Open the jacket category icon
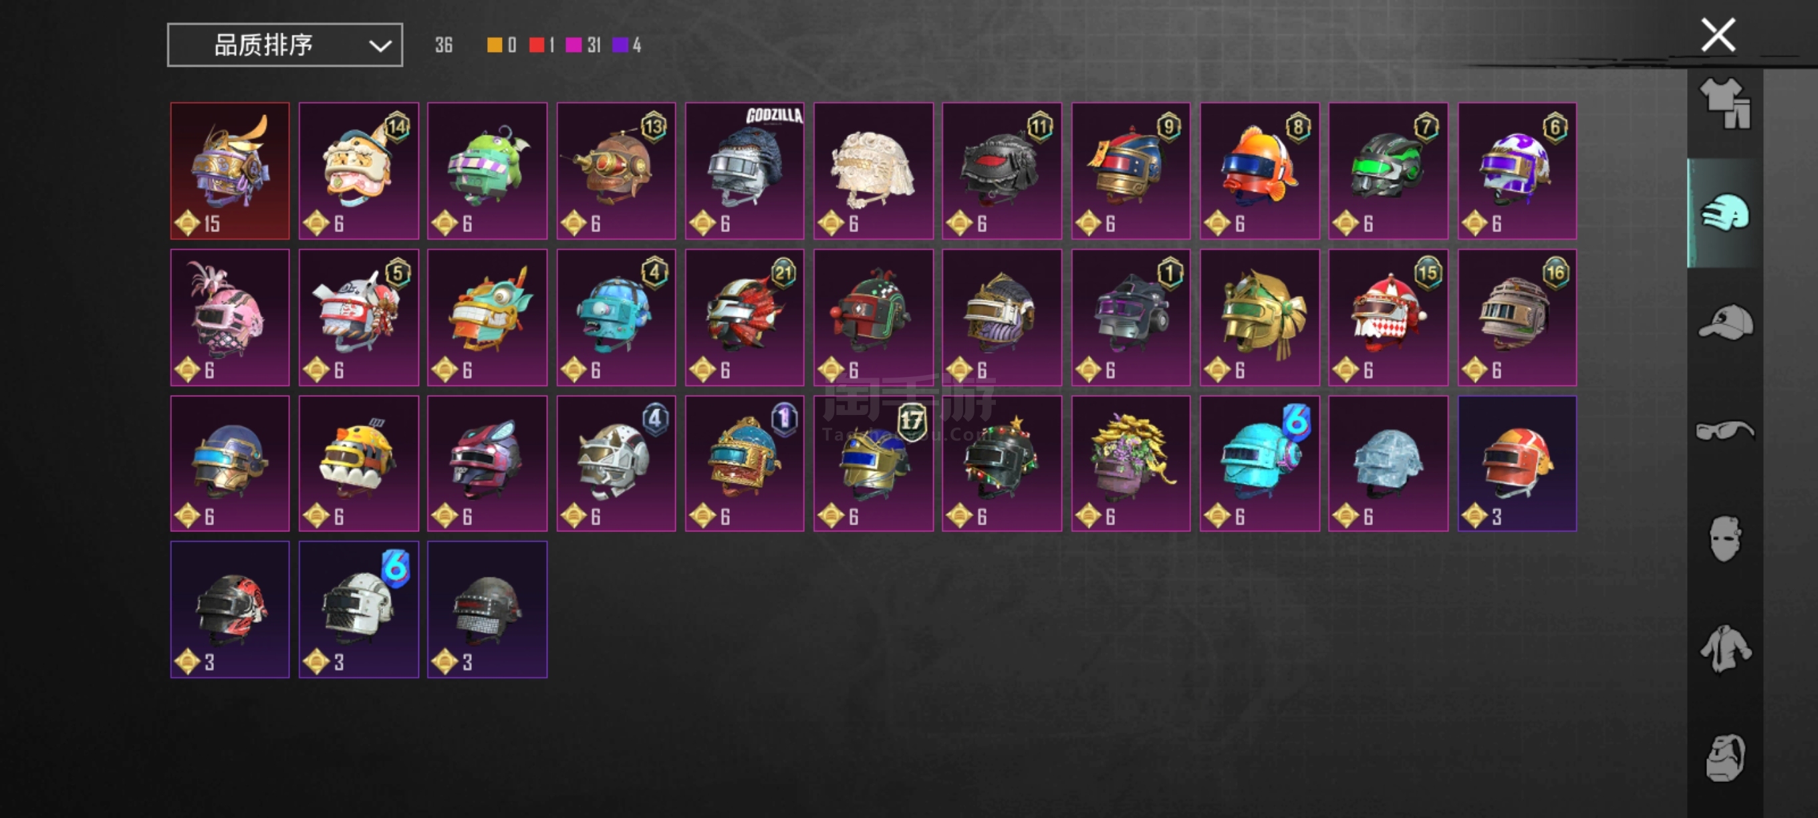 [1725, 648]
